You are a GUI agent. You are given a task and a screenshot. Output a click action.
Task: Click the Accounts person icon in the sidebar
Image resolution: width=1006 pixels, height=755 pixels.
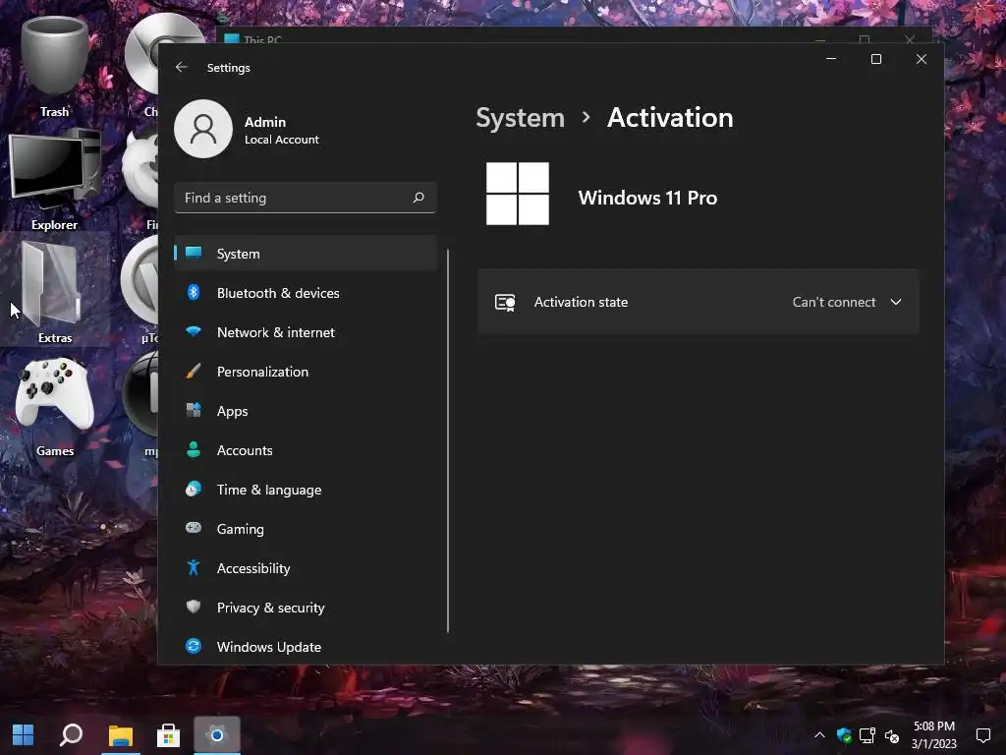pos(194,449)
